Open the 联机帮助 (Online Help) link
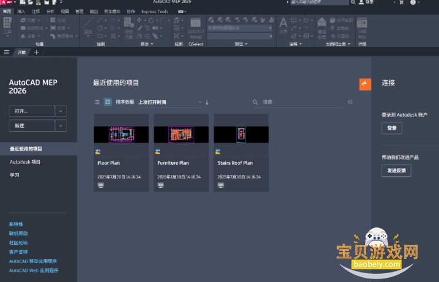This screenshot has height=282, width=439. point(18,233)
